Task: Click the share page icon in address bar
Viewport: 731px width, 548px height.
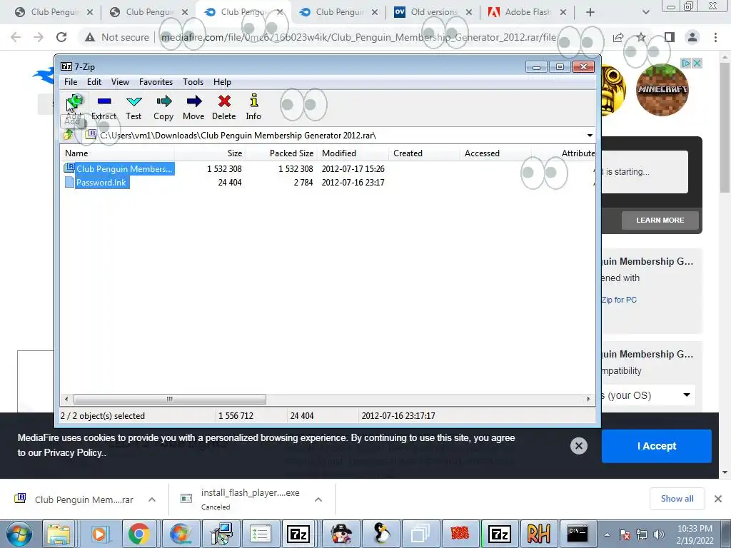Action: (x=618, y=37)
